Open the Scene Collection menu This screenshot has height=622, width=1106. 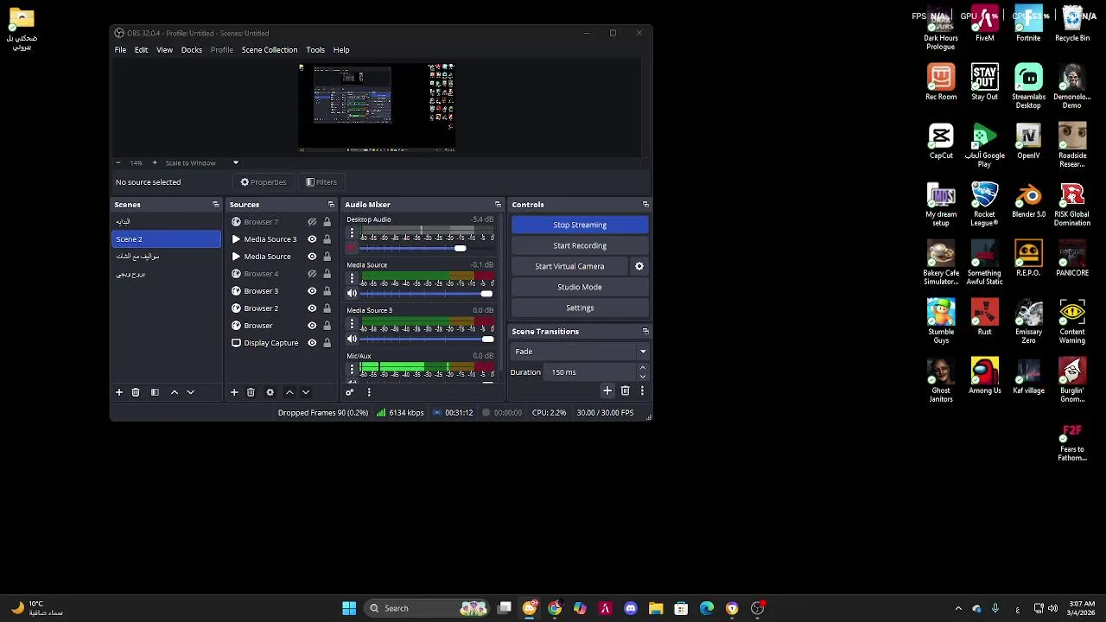(270, 50)
